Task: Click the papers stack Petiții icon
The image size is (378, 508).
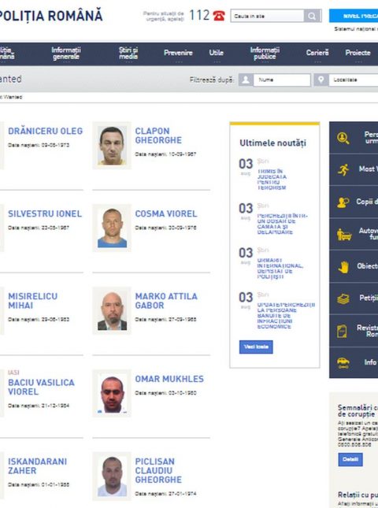Action: tap(343, 298)
